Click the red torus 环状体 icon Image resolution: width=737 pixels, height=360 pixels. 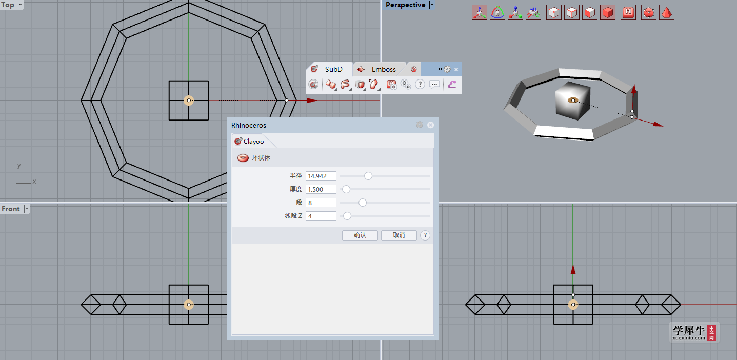[243, 158]
